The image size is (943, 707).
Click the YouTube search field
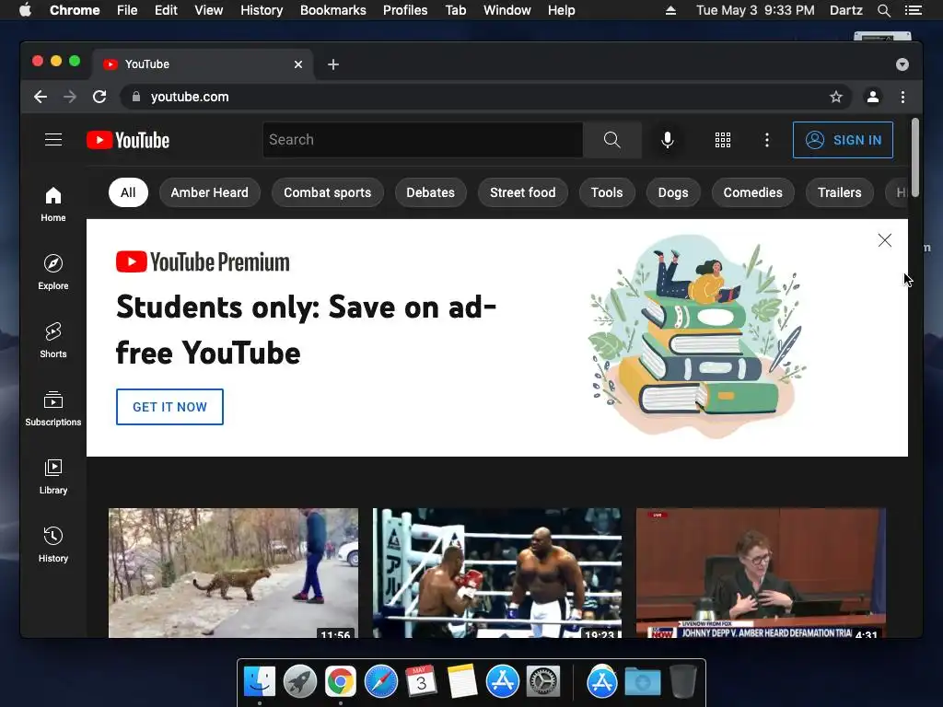(423, 140)
